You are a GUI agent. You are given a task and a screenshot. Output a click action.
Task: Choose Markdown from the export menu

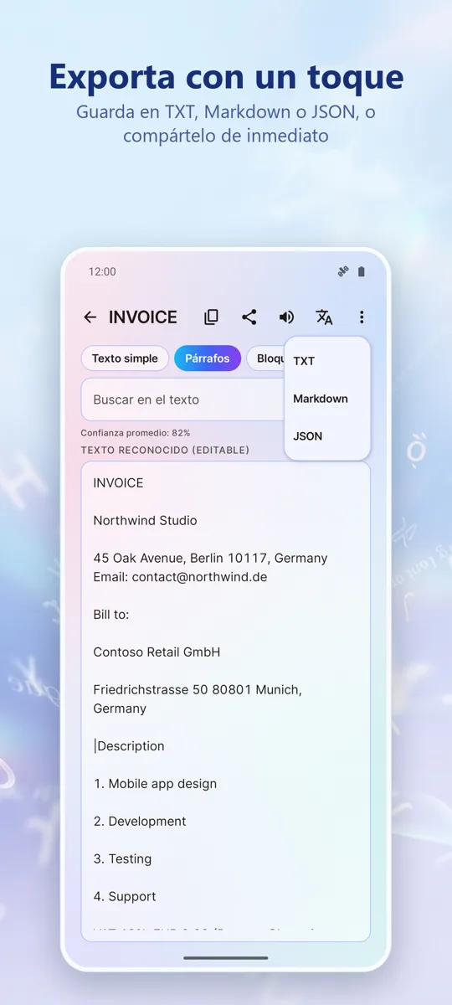point(327,399)
